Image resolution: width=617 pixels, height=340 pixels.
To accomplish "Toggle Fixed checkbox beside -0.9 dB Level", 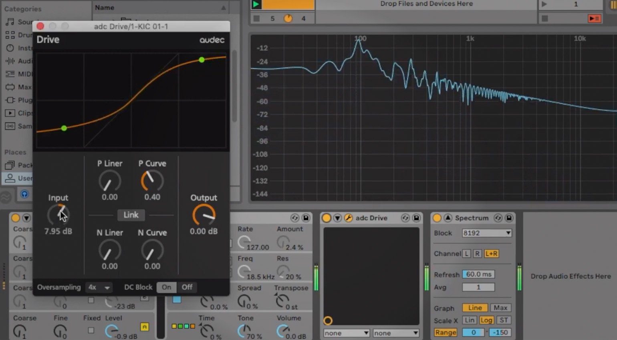I will click(91, 330).
